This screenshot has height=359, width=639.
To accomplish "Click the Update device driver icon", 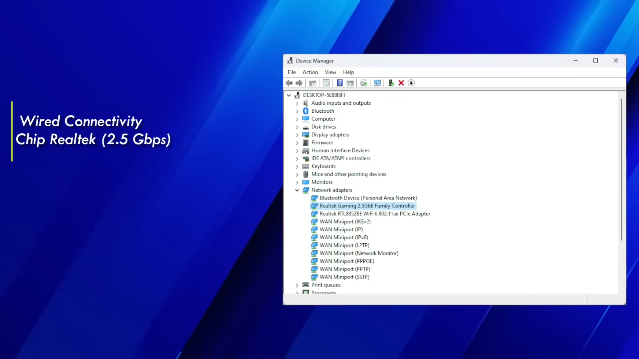I will point(391,83).
